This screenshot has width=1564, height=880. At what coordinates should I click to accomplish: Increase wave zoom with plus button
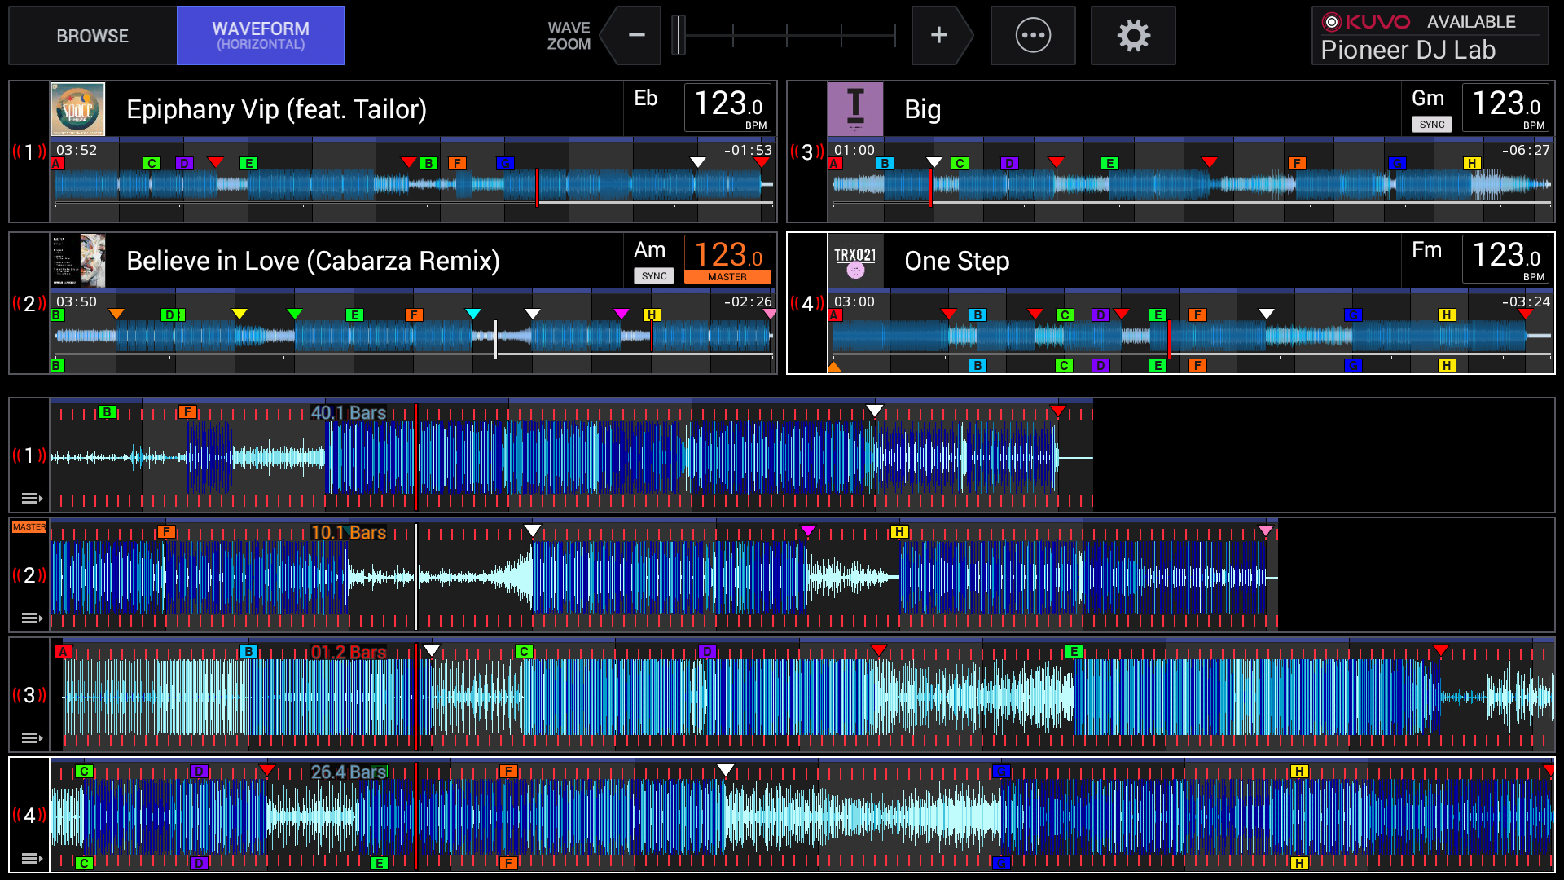pos(939,36)
